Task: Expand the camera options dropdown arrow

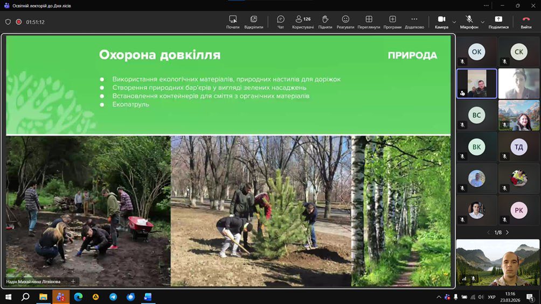Action: click(x=454, y=22)
